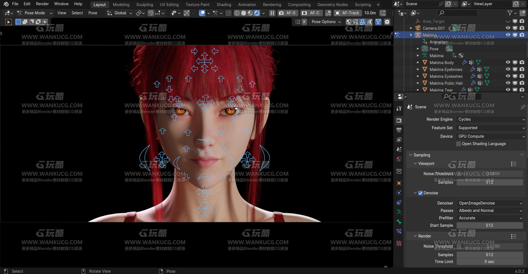Screen dimensions: 528x274
Task: Open the Render menu
Action: pyautogui.click(x=42, y=4)
